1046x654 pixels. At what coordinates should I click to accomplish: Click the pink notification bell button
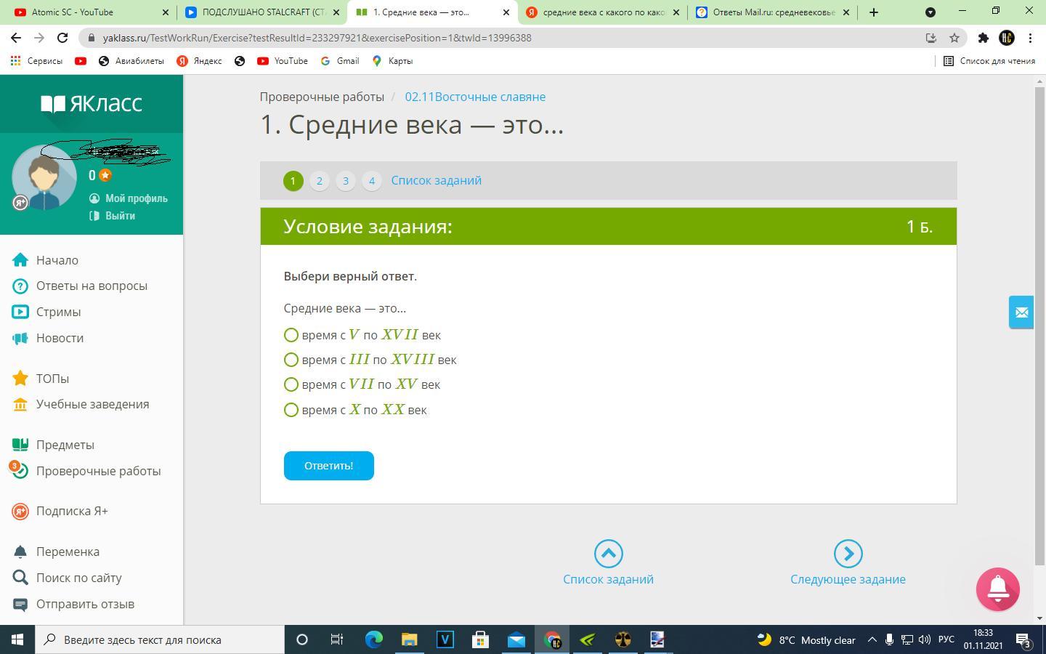[998, 589]
